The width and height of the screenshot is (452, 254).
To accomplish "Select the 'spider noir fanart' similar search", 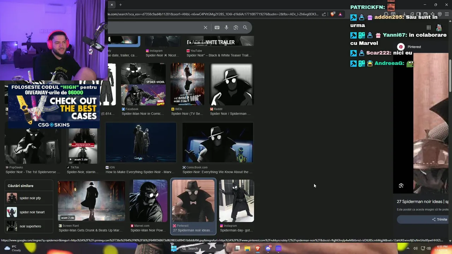I will 29,212.
